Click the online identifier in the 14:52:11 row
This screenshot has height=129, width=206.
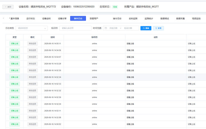94,111
